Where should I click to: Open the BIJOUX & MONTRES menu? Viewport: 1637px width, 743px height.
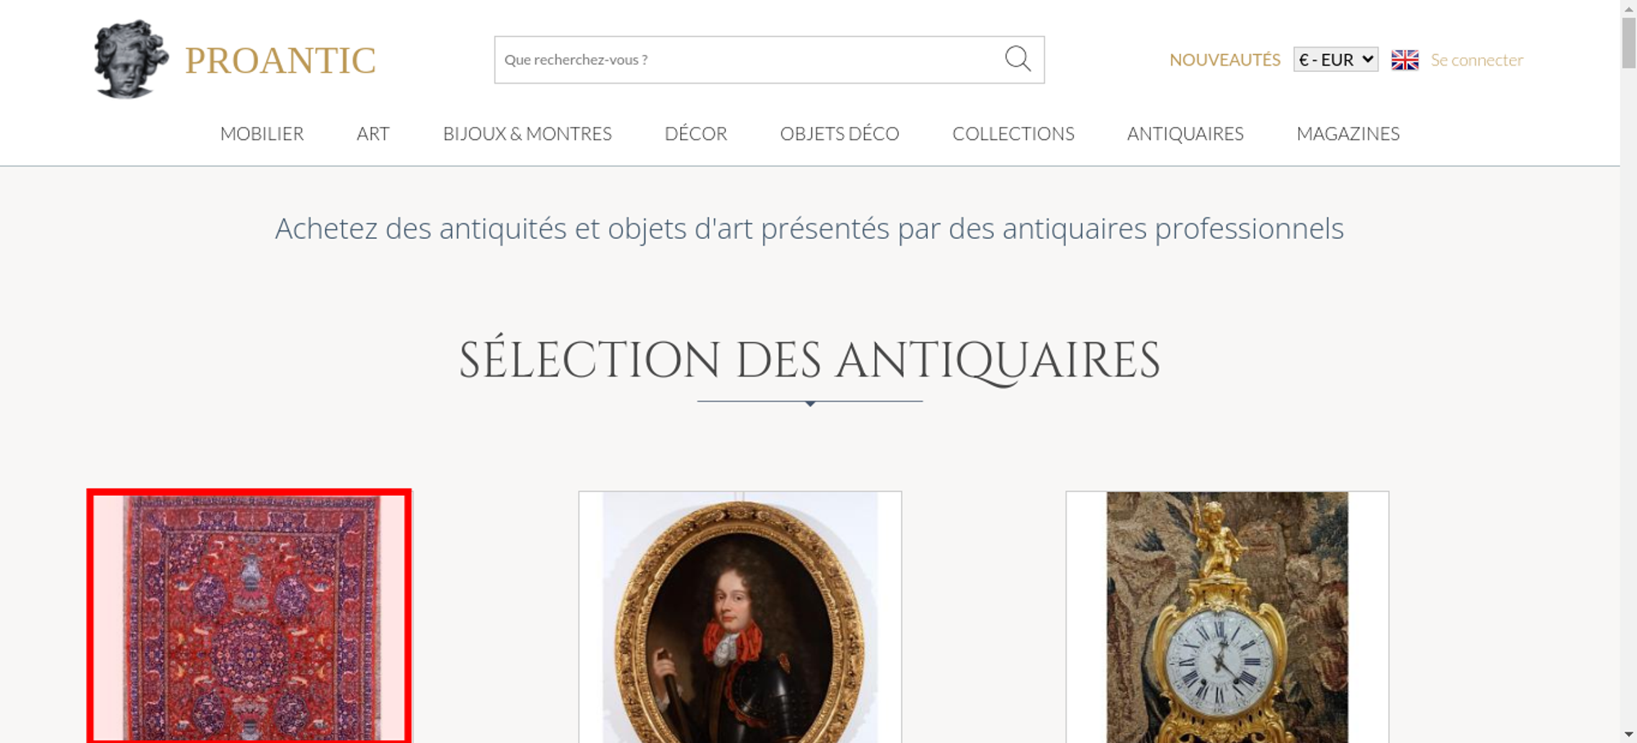coord(527,133)
